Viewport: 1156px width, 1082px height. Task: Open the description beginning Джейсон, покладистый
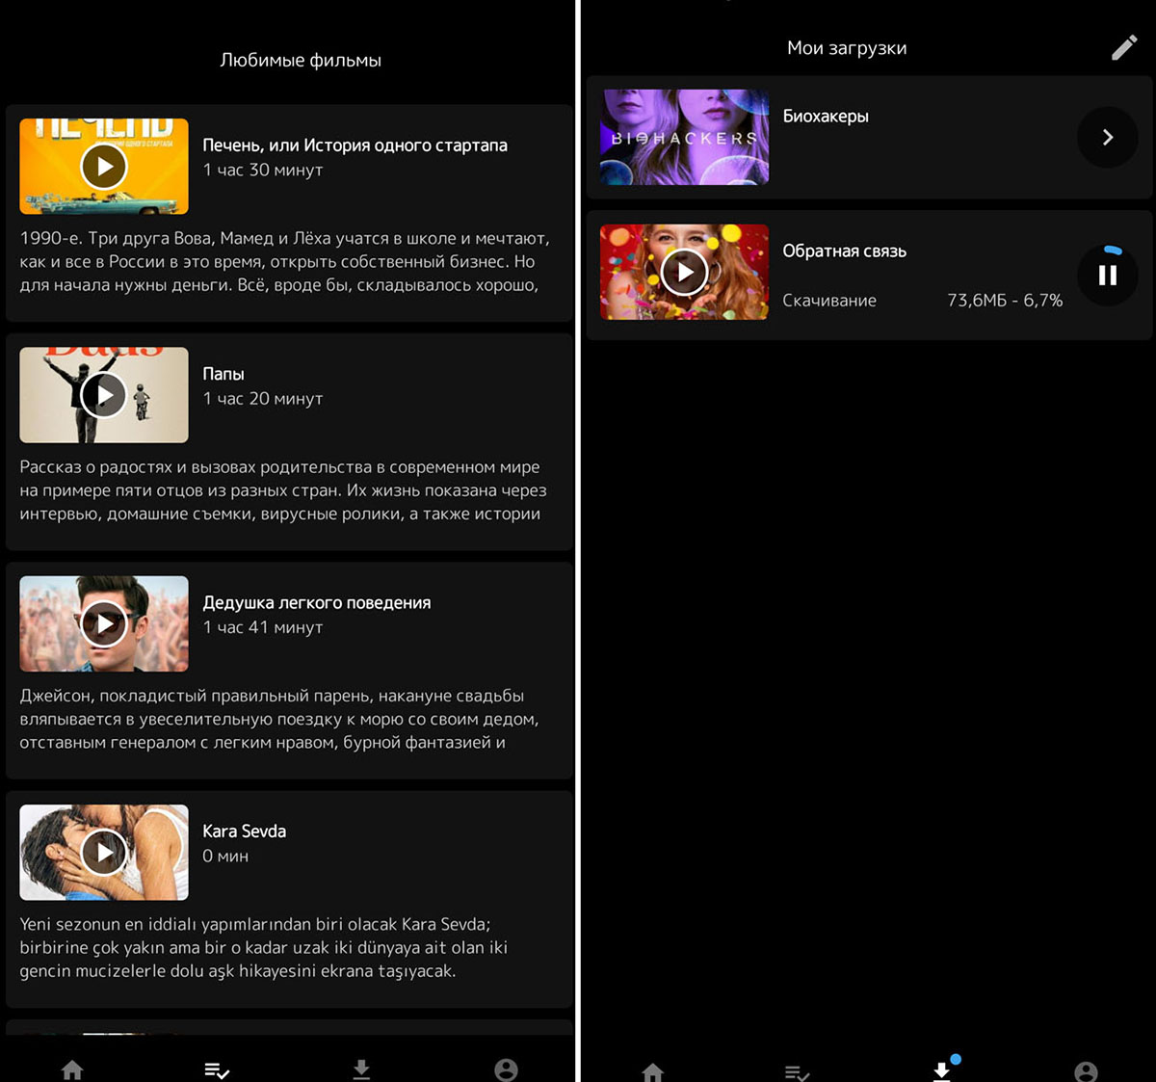279,719
